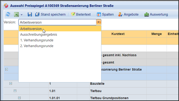Open Bietertext from the toolbar
The image size is (179, 101).
click(81, 15)
